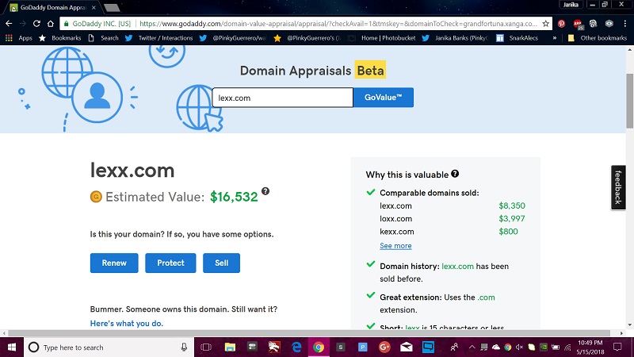Open the Pinterest extension icon
Image resolution: width=634 pixels, height=357 pixels.
[x=561, y=24]
